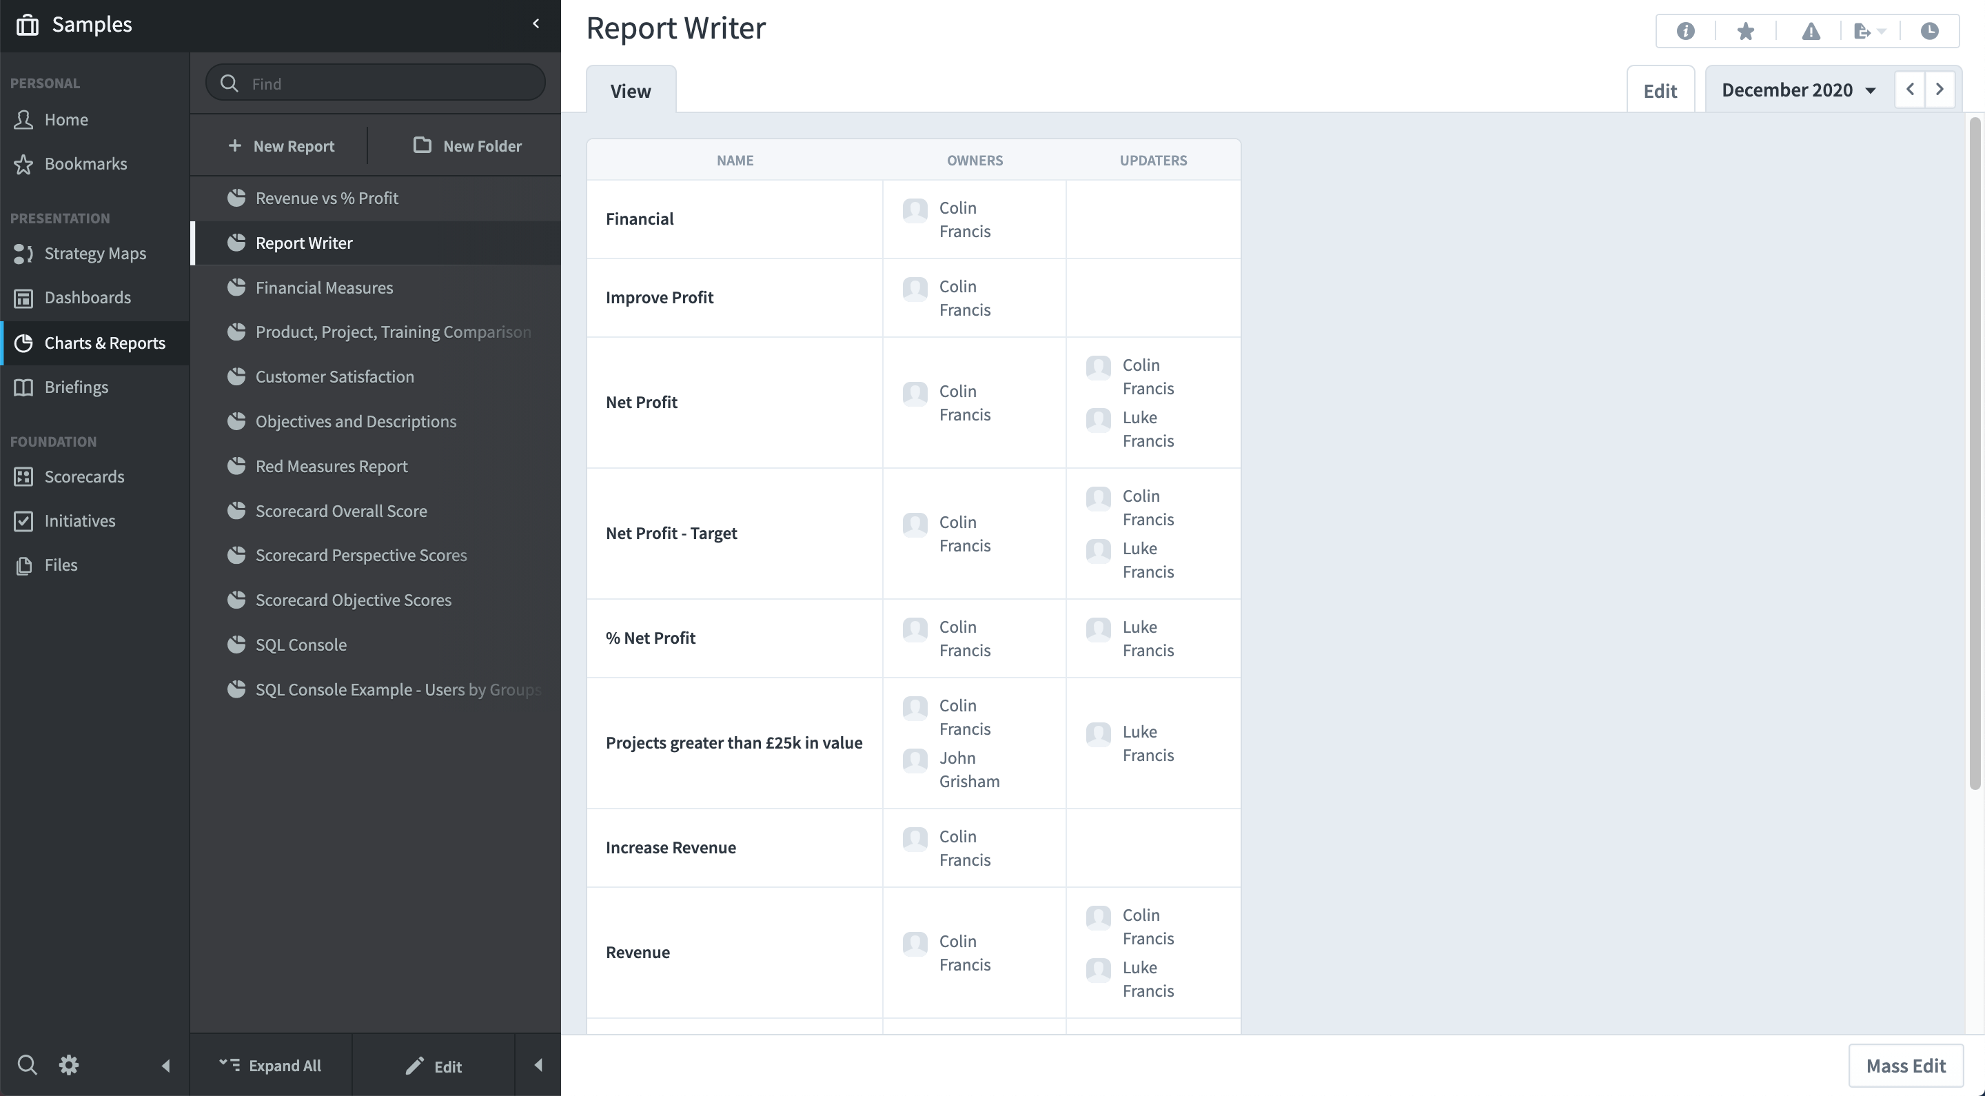The width and height of the screenshot is (1985, 1096).
Task: Collapse Samples sidebar with chevron
Action: point(536,24)
